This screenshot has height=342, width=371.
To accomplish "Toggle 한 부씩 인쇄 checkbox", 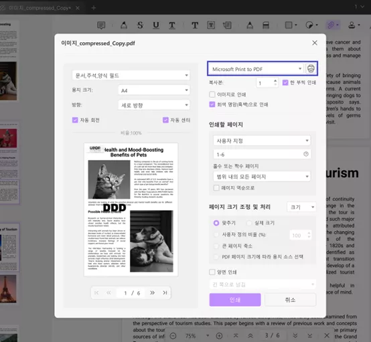I will [285, 82].
